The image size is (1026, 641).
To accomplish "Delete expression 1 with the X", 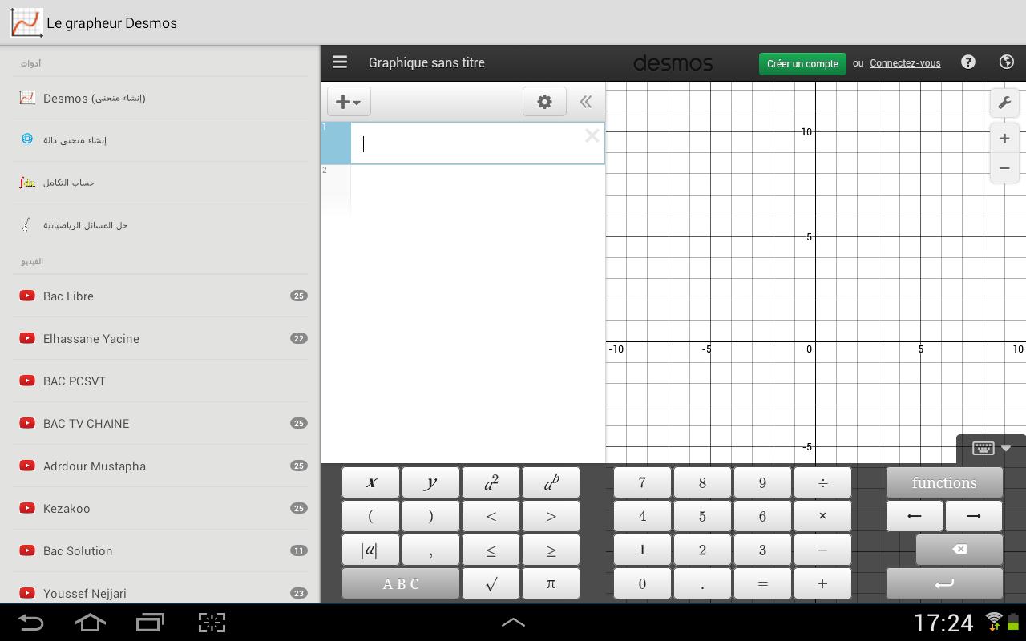I will tap(592, 135).
